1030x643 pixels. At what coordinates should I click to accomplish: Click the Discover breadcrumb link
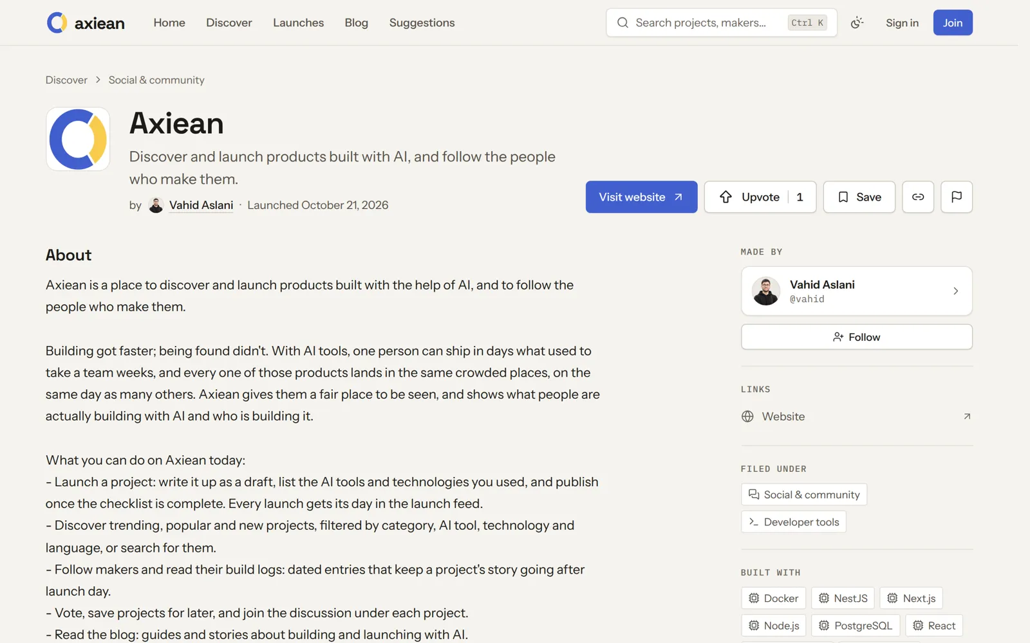tap(66, 80)
